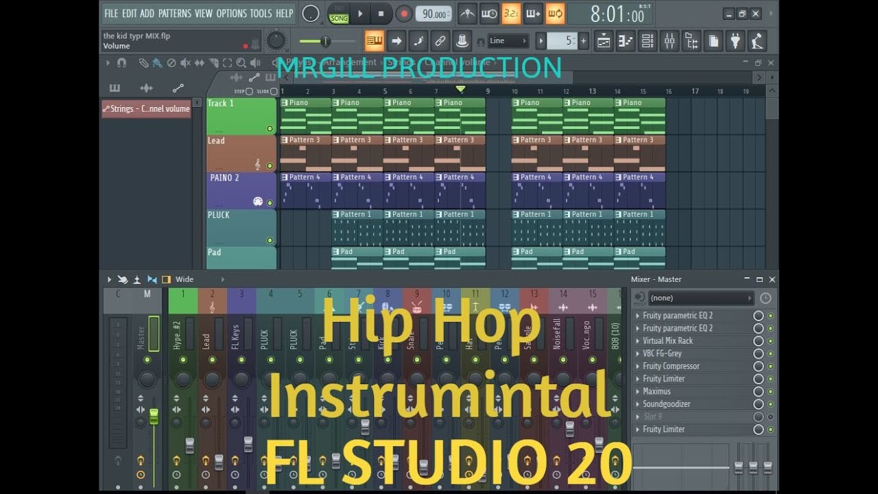Open the Browser tree icon
878x494 pixels.
(691, 41)
